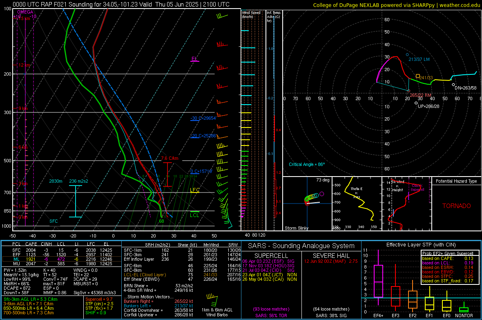Select the MU parcel row
This screenshot has width=482, height=320.
(x=62, y=263)
